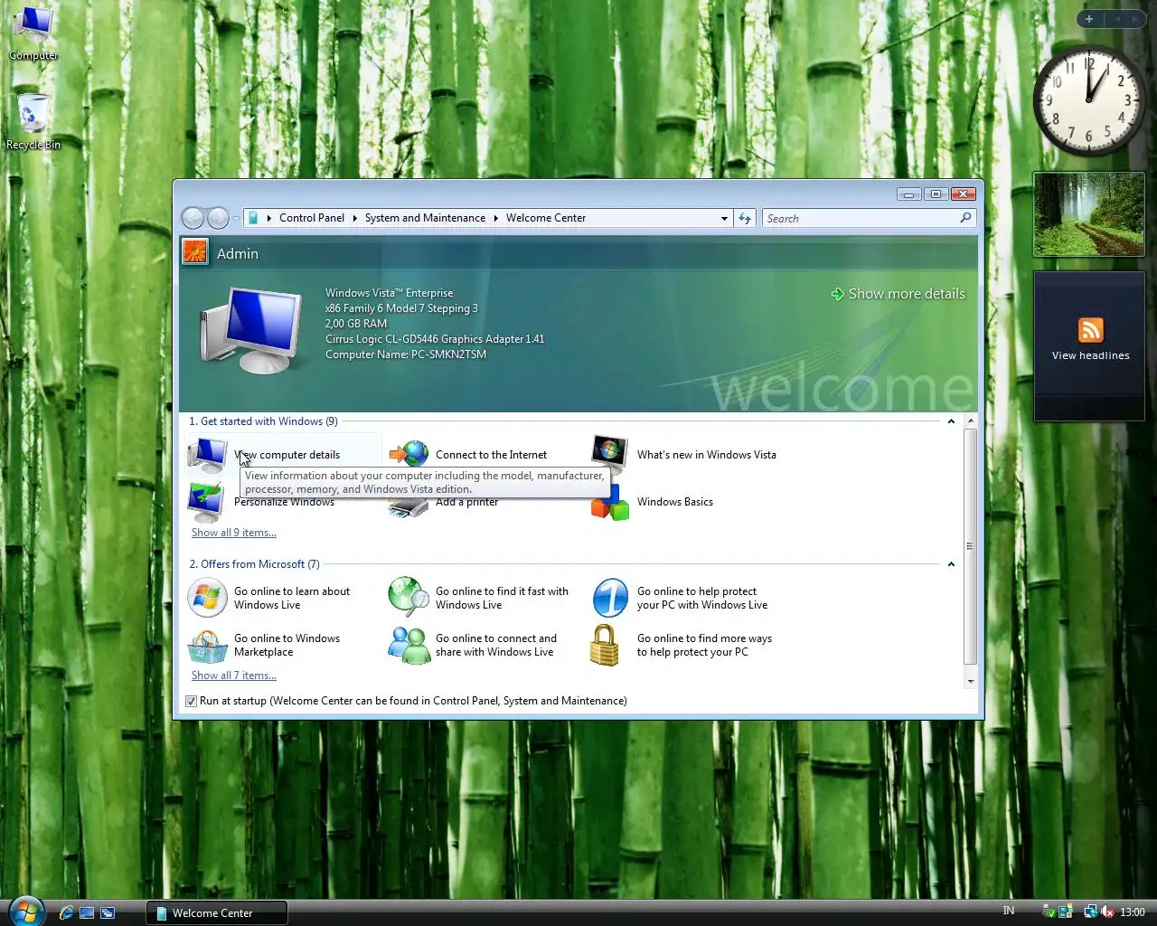1157x926 pixels.
Task: Expand the arrow before Control Panel breadcrumb
Action: (269, 218)
